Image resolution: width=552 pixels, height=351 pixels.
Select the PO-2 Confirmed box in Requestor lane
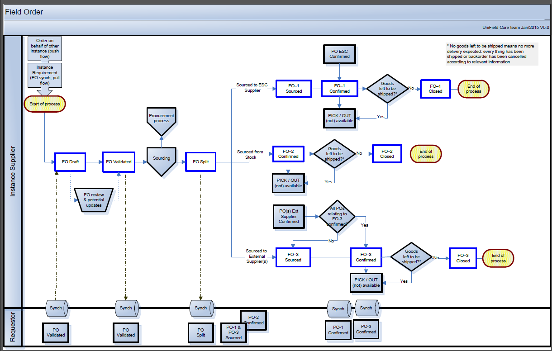click(253, 320)
